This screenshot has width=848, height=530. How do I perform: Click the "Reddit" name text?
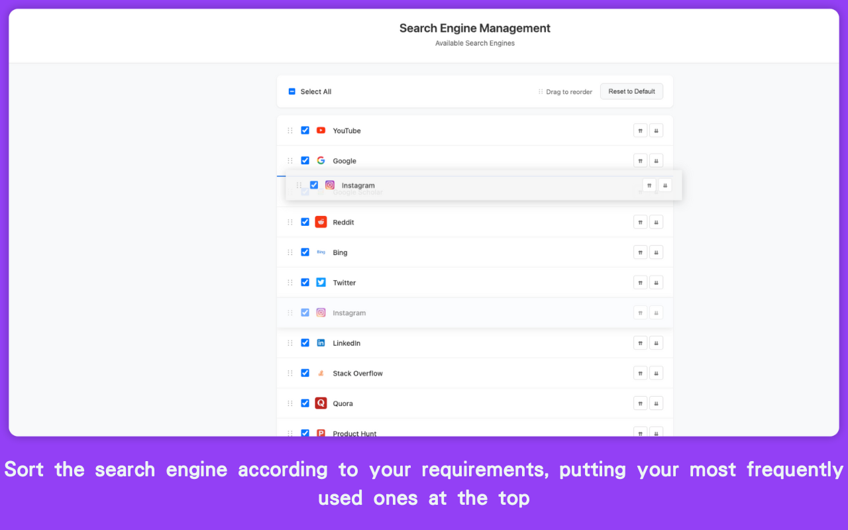point(343,223)
